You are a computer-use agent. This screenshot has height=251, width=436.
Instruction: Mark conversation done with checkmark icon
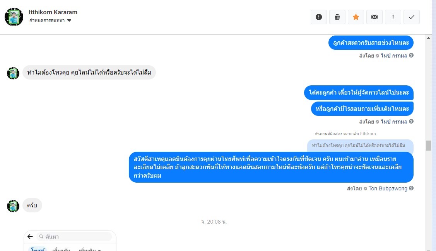(412, 17)
